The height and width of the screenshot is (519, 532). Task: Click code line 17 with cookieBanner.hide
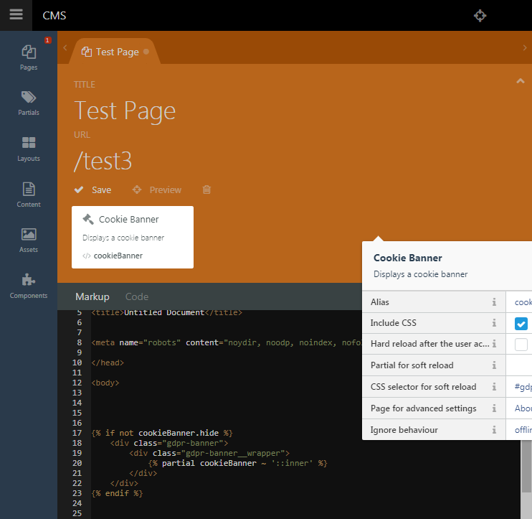tap(162, 433)
